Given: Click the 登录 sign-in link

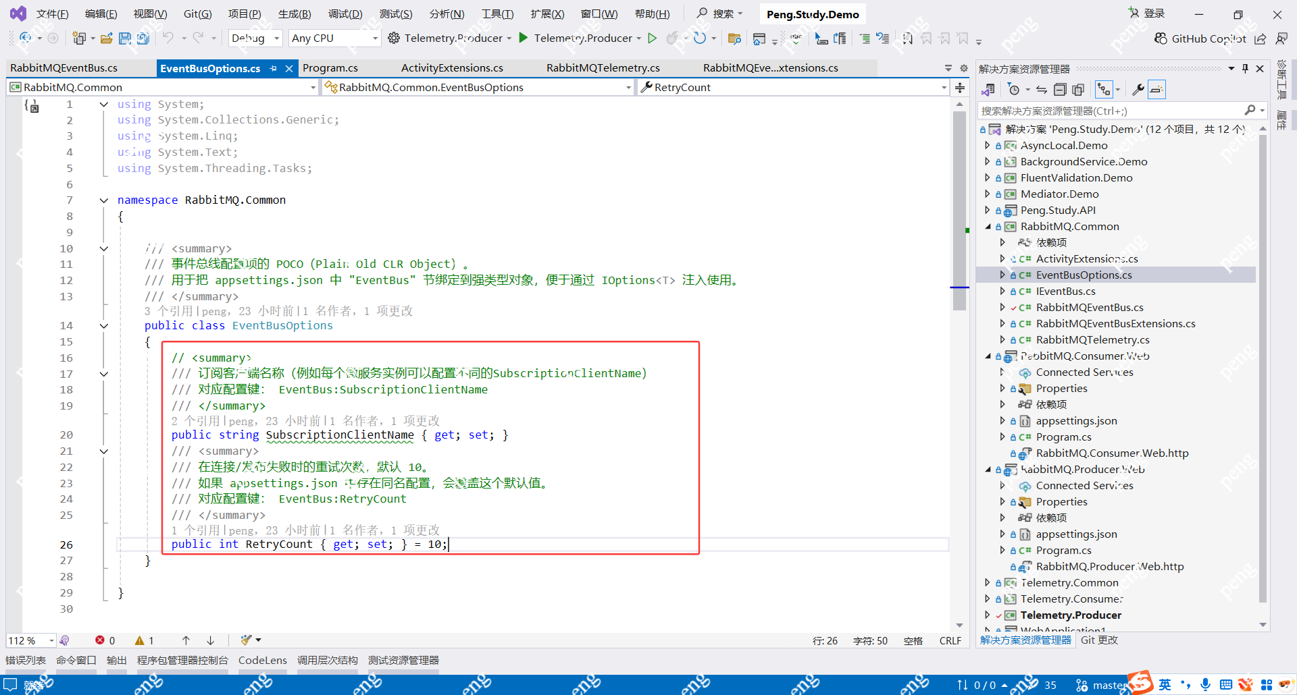Looking at the screenshot, I should (x=1146, y=13).
